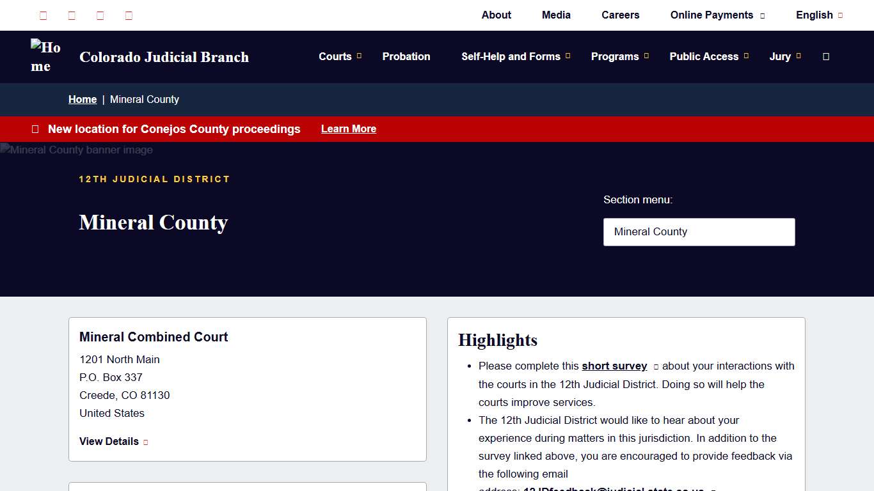
Task: Open the Twitter social icon
Action: (x=71, y=15)
